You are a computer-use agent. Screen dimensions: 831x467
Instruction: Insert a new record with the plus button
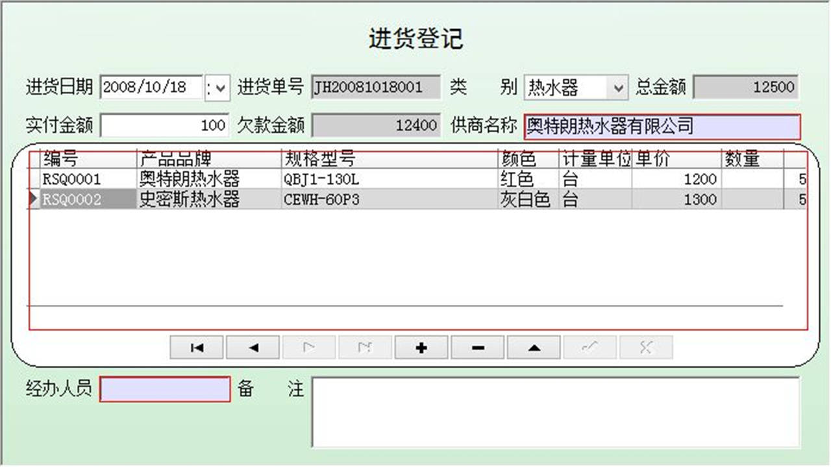pos(421,347)
